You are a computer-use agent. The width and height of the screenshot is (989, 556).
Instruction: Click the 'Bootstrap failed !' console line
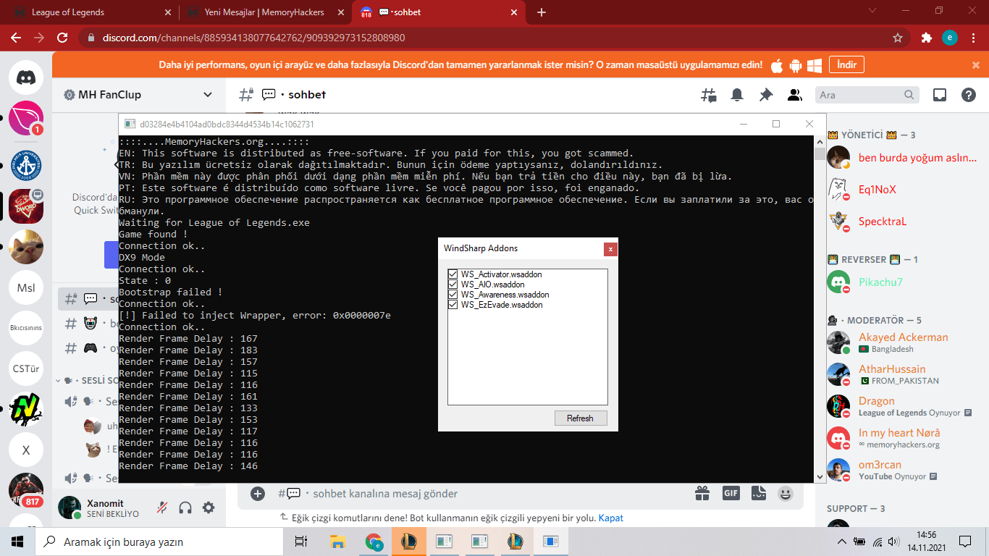point(171,292)
